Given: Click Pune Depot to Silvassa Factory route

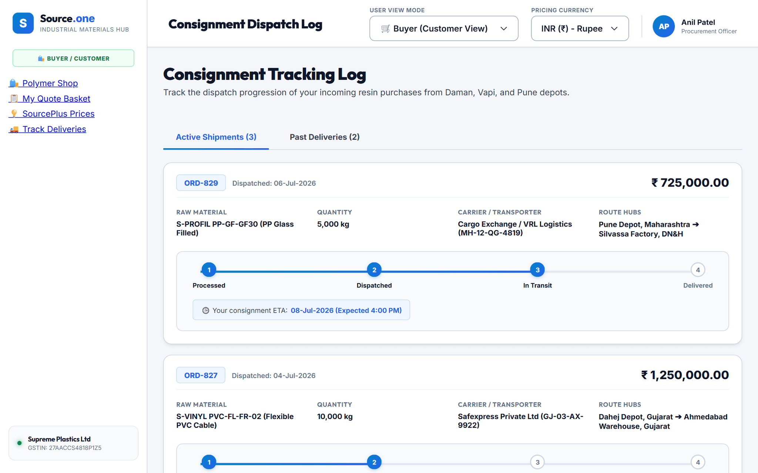Looking at the screenshot, I should (649, 229).
